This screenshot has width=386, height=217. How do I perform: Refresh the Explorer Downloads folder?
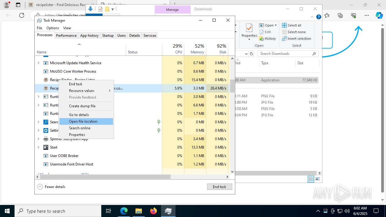pyautogui.click(x=252, y=54)
